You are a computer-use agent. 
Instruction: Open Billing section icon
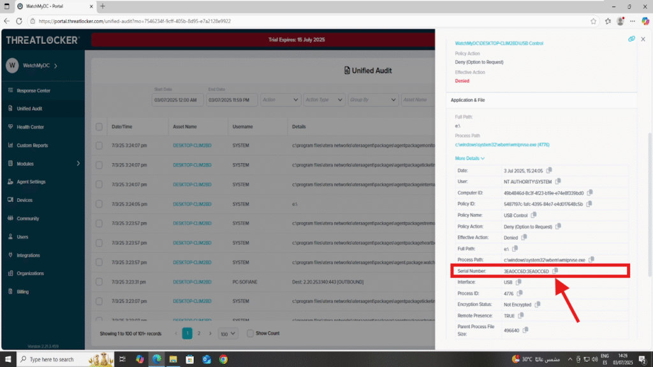(x=10, y=291)
